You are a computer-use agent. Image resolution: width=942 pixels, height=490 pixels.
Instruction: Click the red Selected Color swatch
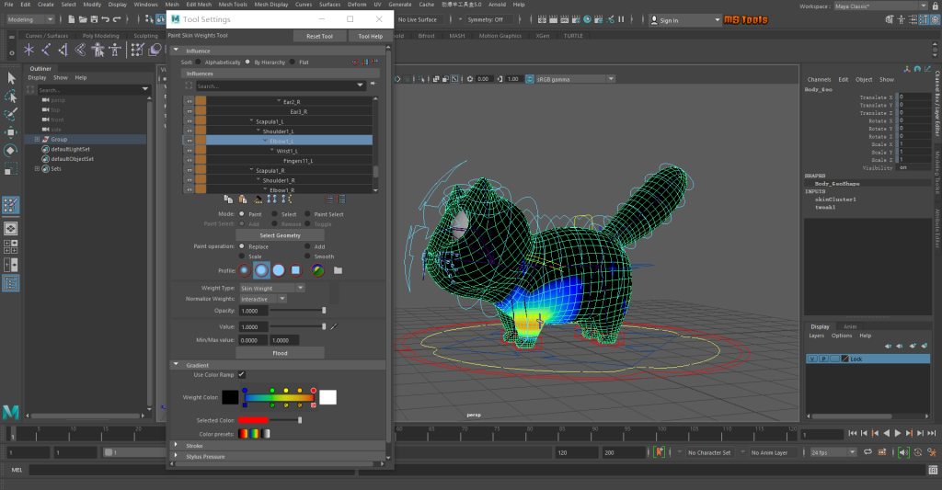click(253, 420)
